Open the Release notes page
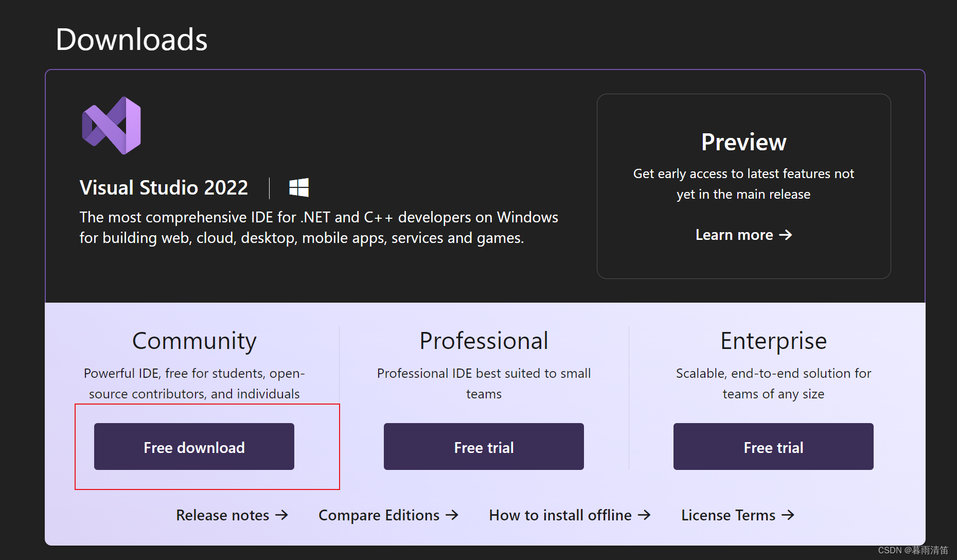This screenshot has height=560, width=957. click(x=222, y=515)
